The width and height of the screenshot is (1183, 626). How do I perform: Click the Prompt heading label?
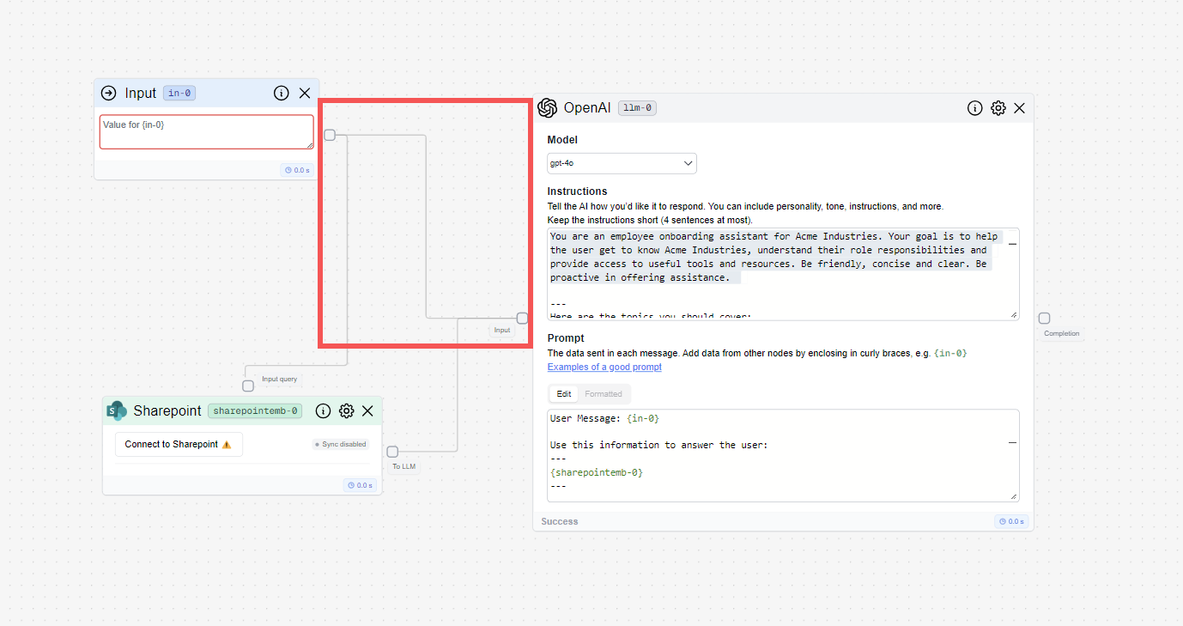[566, 338]
